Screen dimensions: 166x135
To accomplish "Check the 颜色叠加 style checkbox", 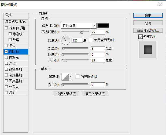I will (x=6, y=69).
